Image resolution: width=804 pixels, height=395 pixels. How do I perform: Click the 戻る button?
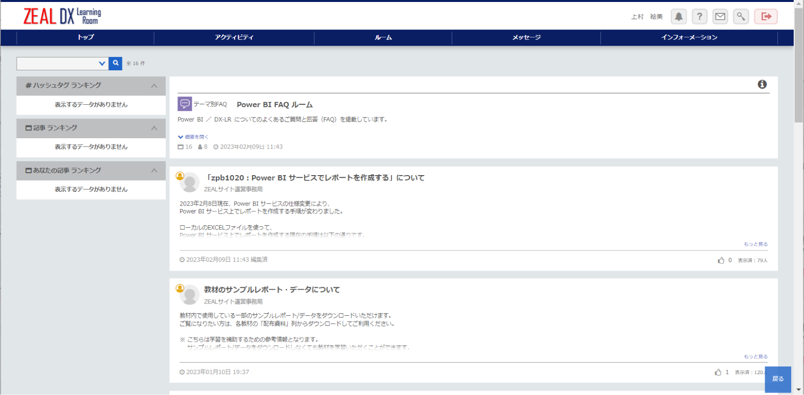coord(778,379)
